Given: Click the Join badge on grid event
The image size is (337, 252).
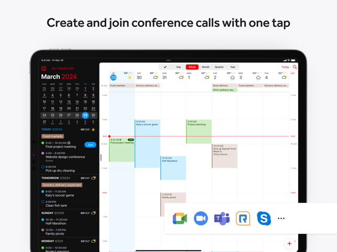Looking at the screenshot, I should [x=131, y=140].
